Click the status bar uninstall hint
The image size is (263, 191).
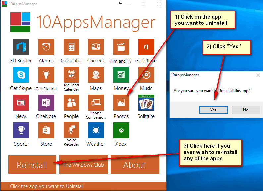[x=47, y=186]
